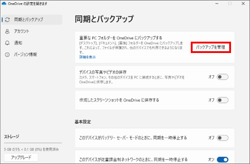Enable saving screenshots to OneDrive toggle
Screen dimensions: 250x164
(x=222, y=100)
